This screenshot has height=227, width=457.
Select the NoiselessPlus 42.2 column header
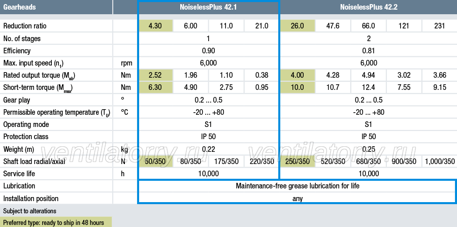pos(369,7)
